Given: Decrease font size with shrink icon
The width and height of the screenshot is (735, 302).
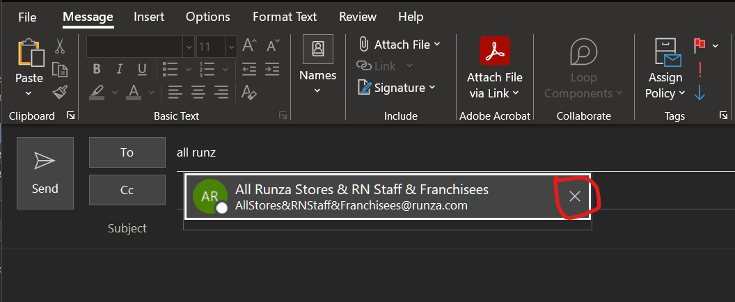Looking at the screenshot, I should 273,46.
